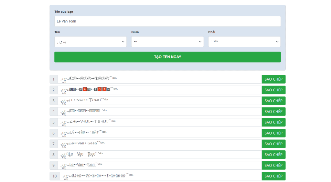
Task: Hit SAO CHÉP next to result 5
Action: (x=273, y=122)
